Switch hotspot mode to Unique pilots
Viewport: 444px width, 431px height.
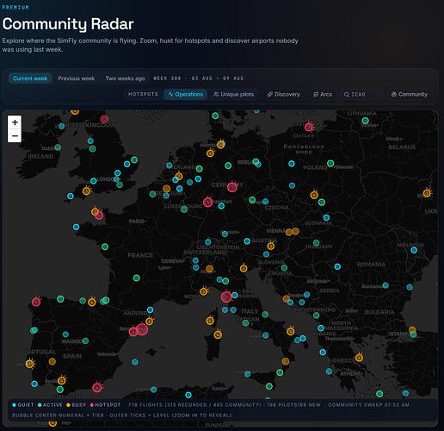233,94
